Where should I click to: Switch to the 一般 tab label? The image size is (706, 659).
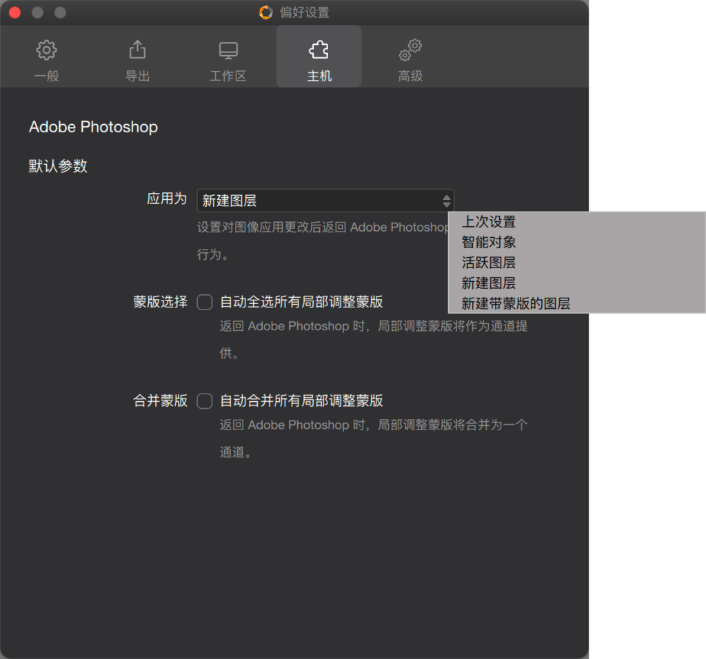click(x=47, y=76)
